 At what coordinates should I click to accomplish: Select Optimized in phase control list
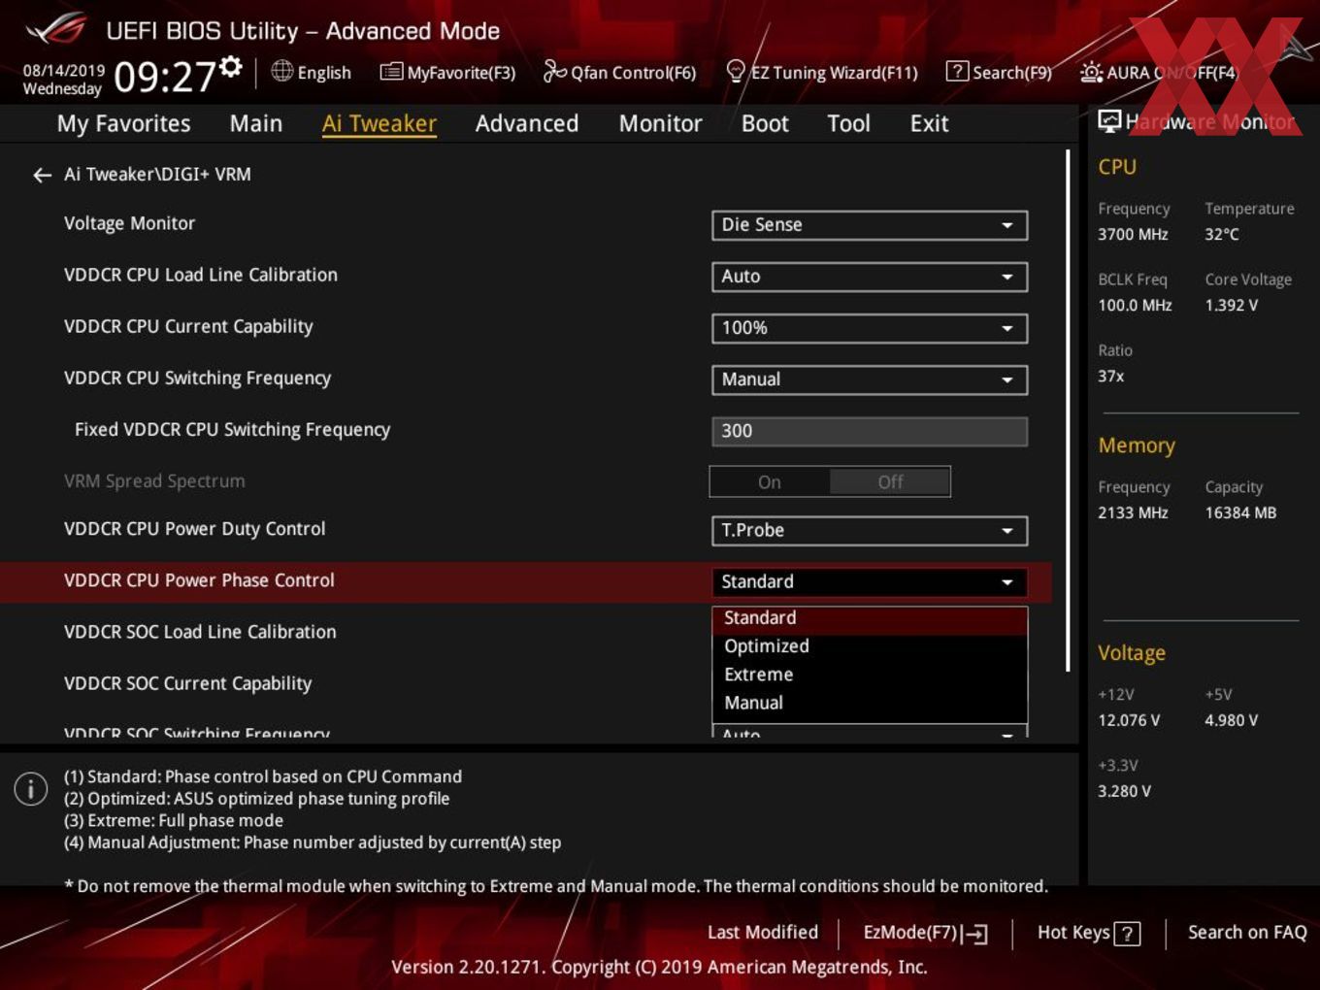pyautogui.click(x=870, y=646)
